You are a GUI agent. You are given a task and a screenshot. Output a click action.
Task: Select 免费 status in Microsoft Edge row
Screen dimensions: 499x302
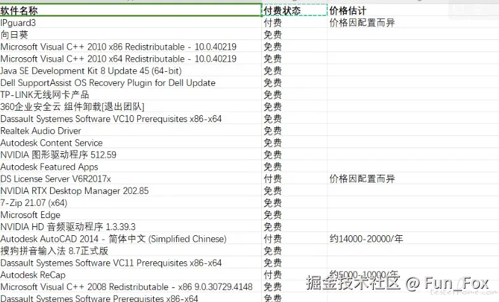click(x=294, y=215)
